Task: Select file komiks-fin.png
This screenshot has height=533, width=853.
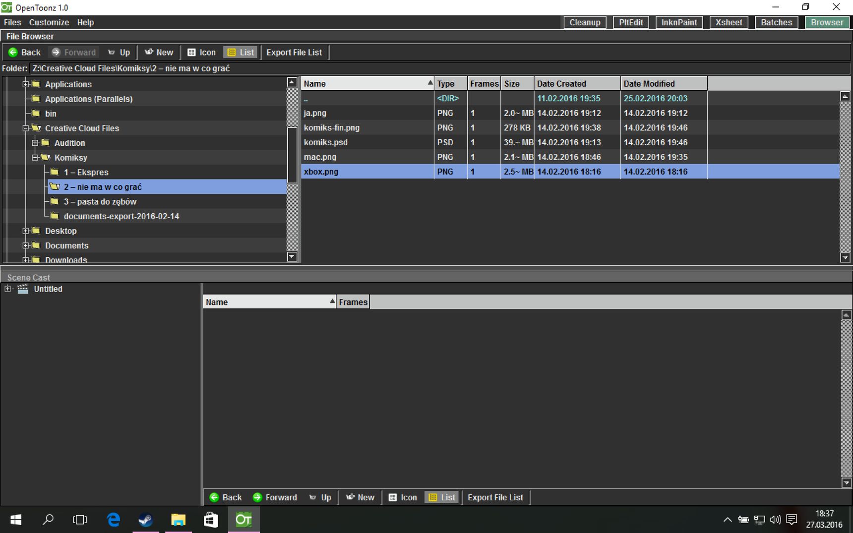Action: pos(570,127)
